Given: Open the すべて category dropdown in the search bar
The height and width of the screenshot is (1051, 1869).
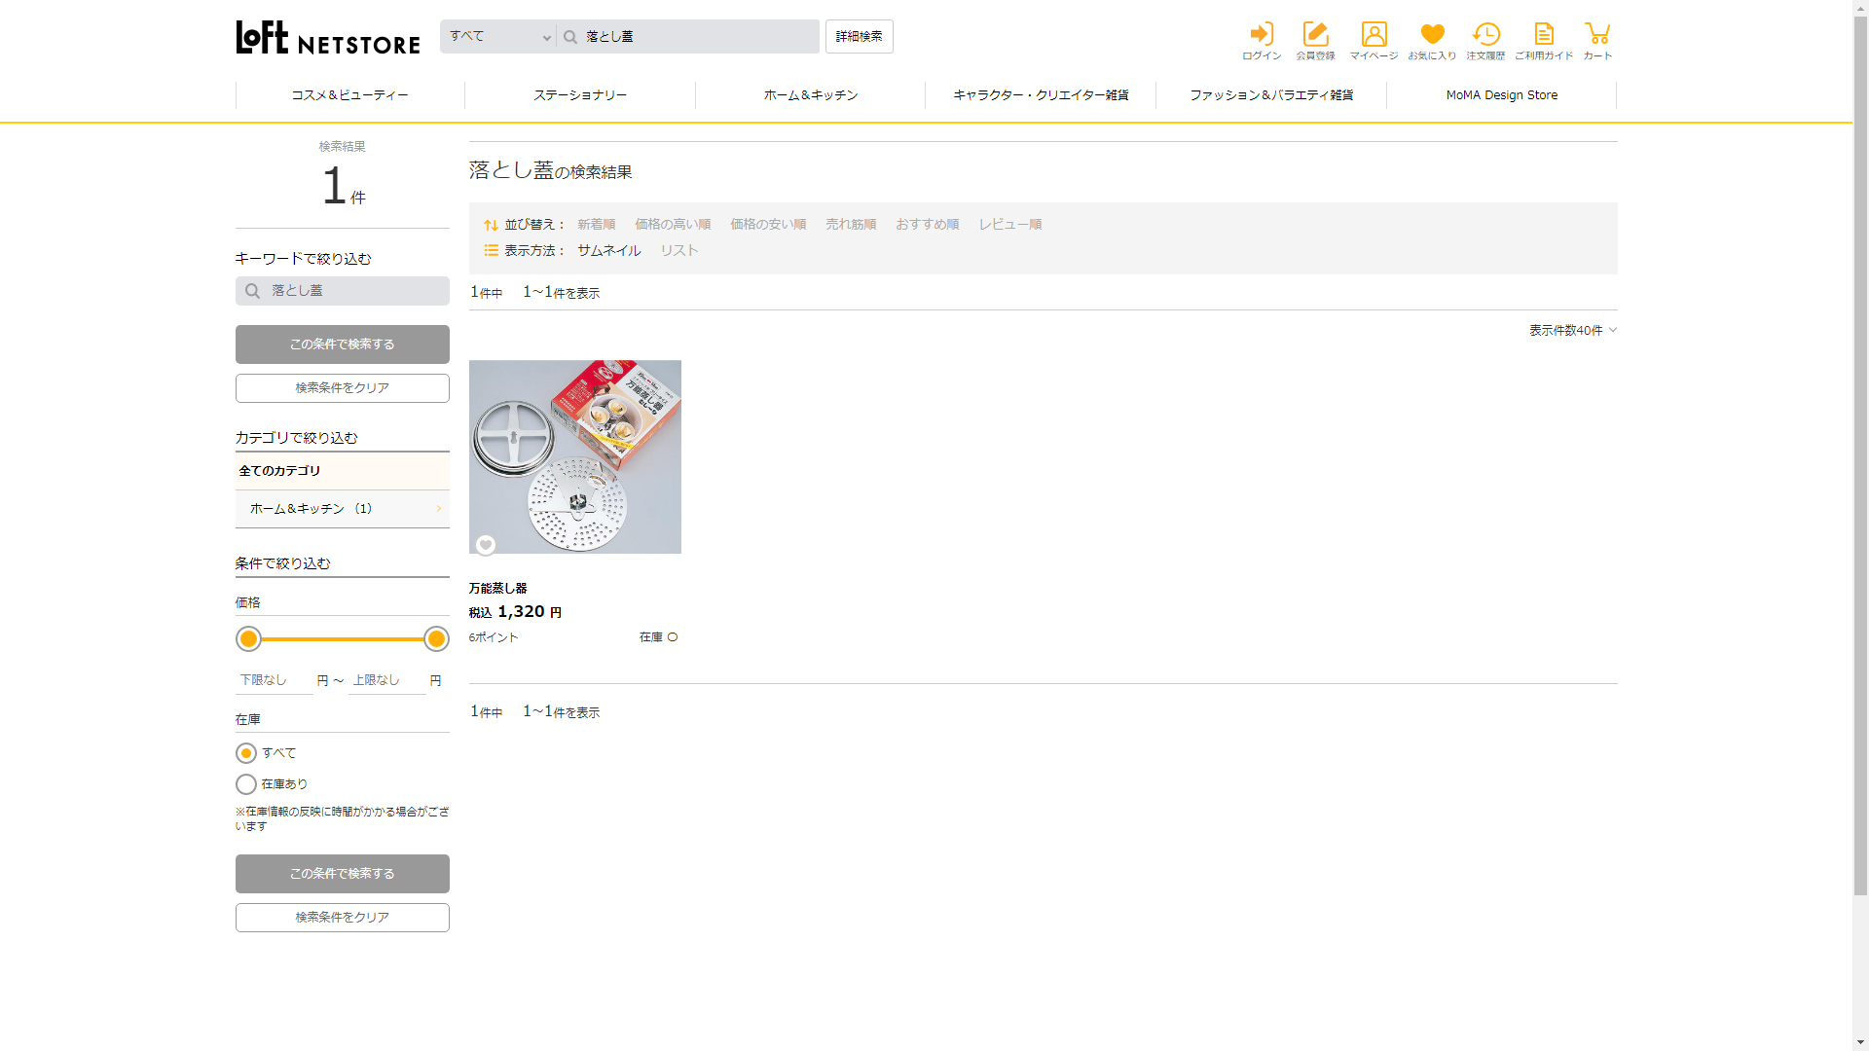Looking at the screenshot, I should pyautogui.click(x=498, y=37).
